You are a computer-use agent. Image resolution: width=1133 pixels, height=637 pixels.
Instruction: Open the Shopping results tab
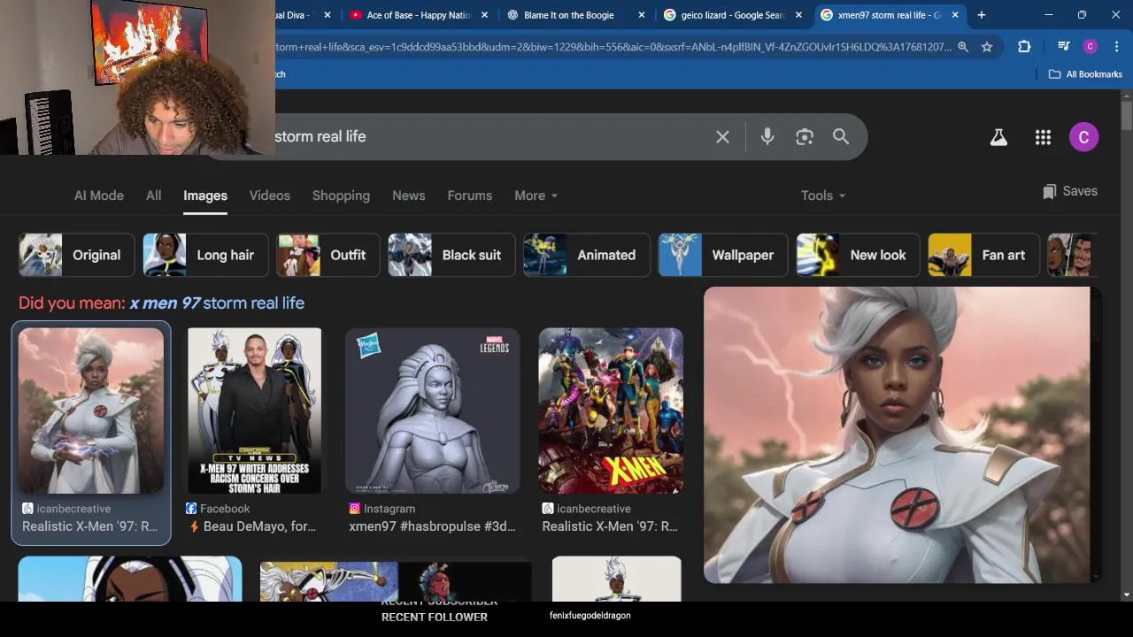(341, 196)
